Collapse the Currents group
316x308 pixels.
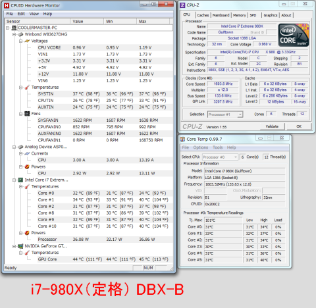(20, 153)
